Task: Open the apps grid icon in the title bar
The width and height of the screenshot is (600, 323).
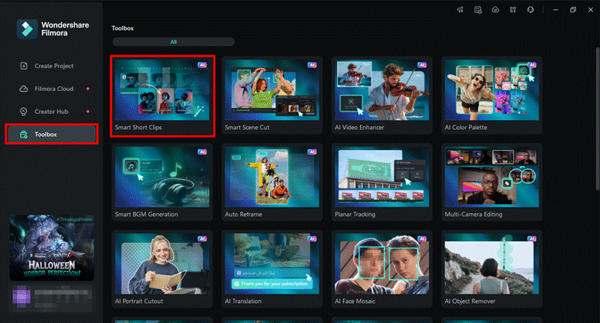Action: tap(513, 10)
